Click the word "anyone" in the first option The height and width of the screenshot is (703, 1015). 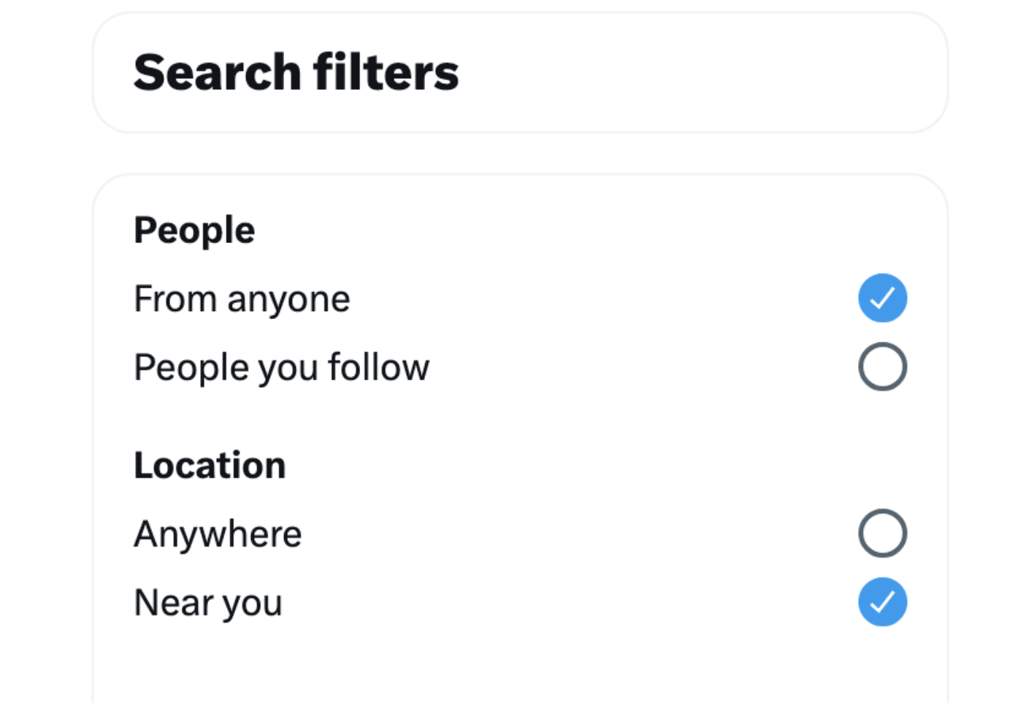pyautogui.click(x=288, y=300)
